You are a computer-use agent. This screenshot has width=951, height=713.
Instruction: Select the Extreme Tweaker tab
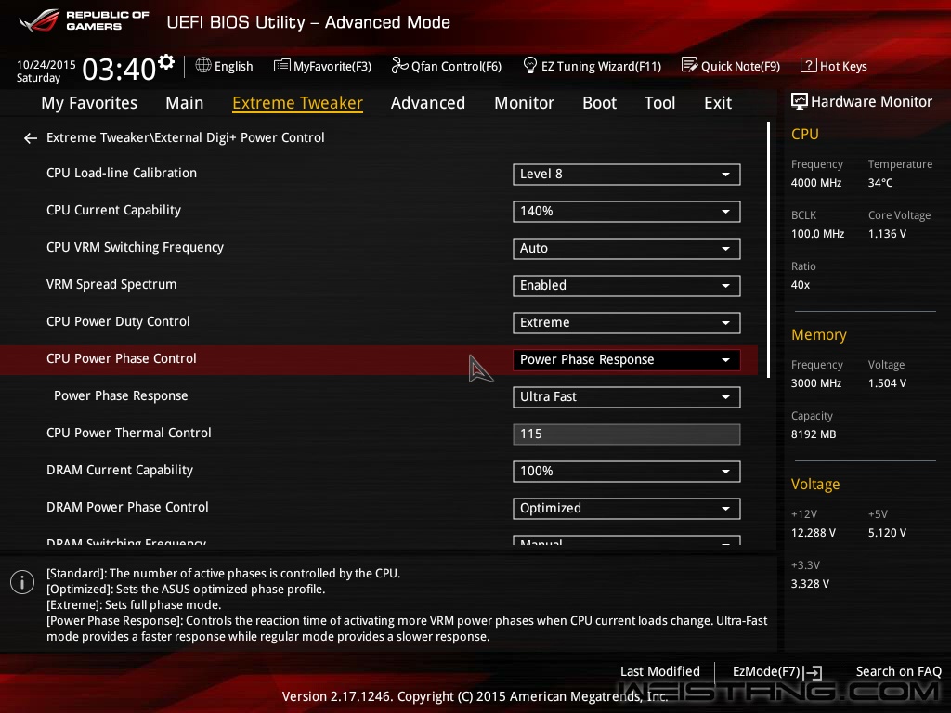coord(298,103)
